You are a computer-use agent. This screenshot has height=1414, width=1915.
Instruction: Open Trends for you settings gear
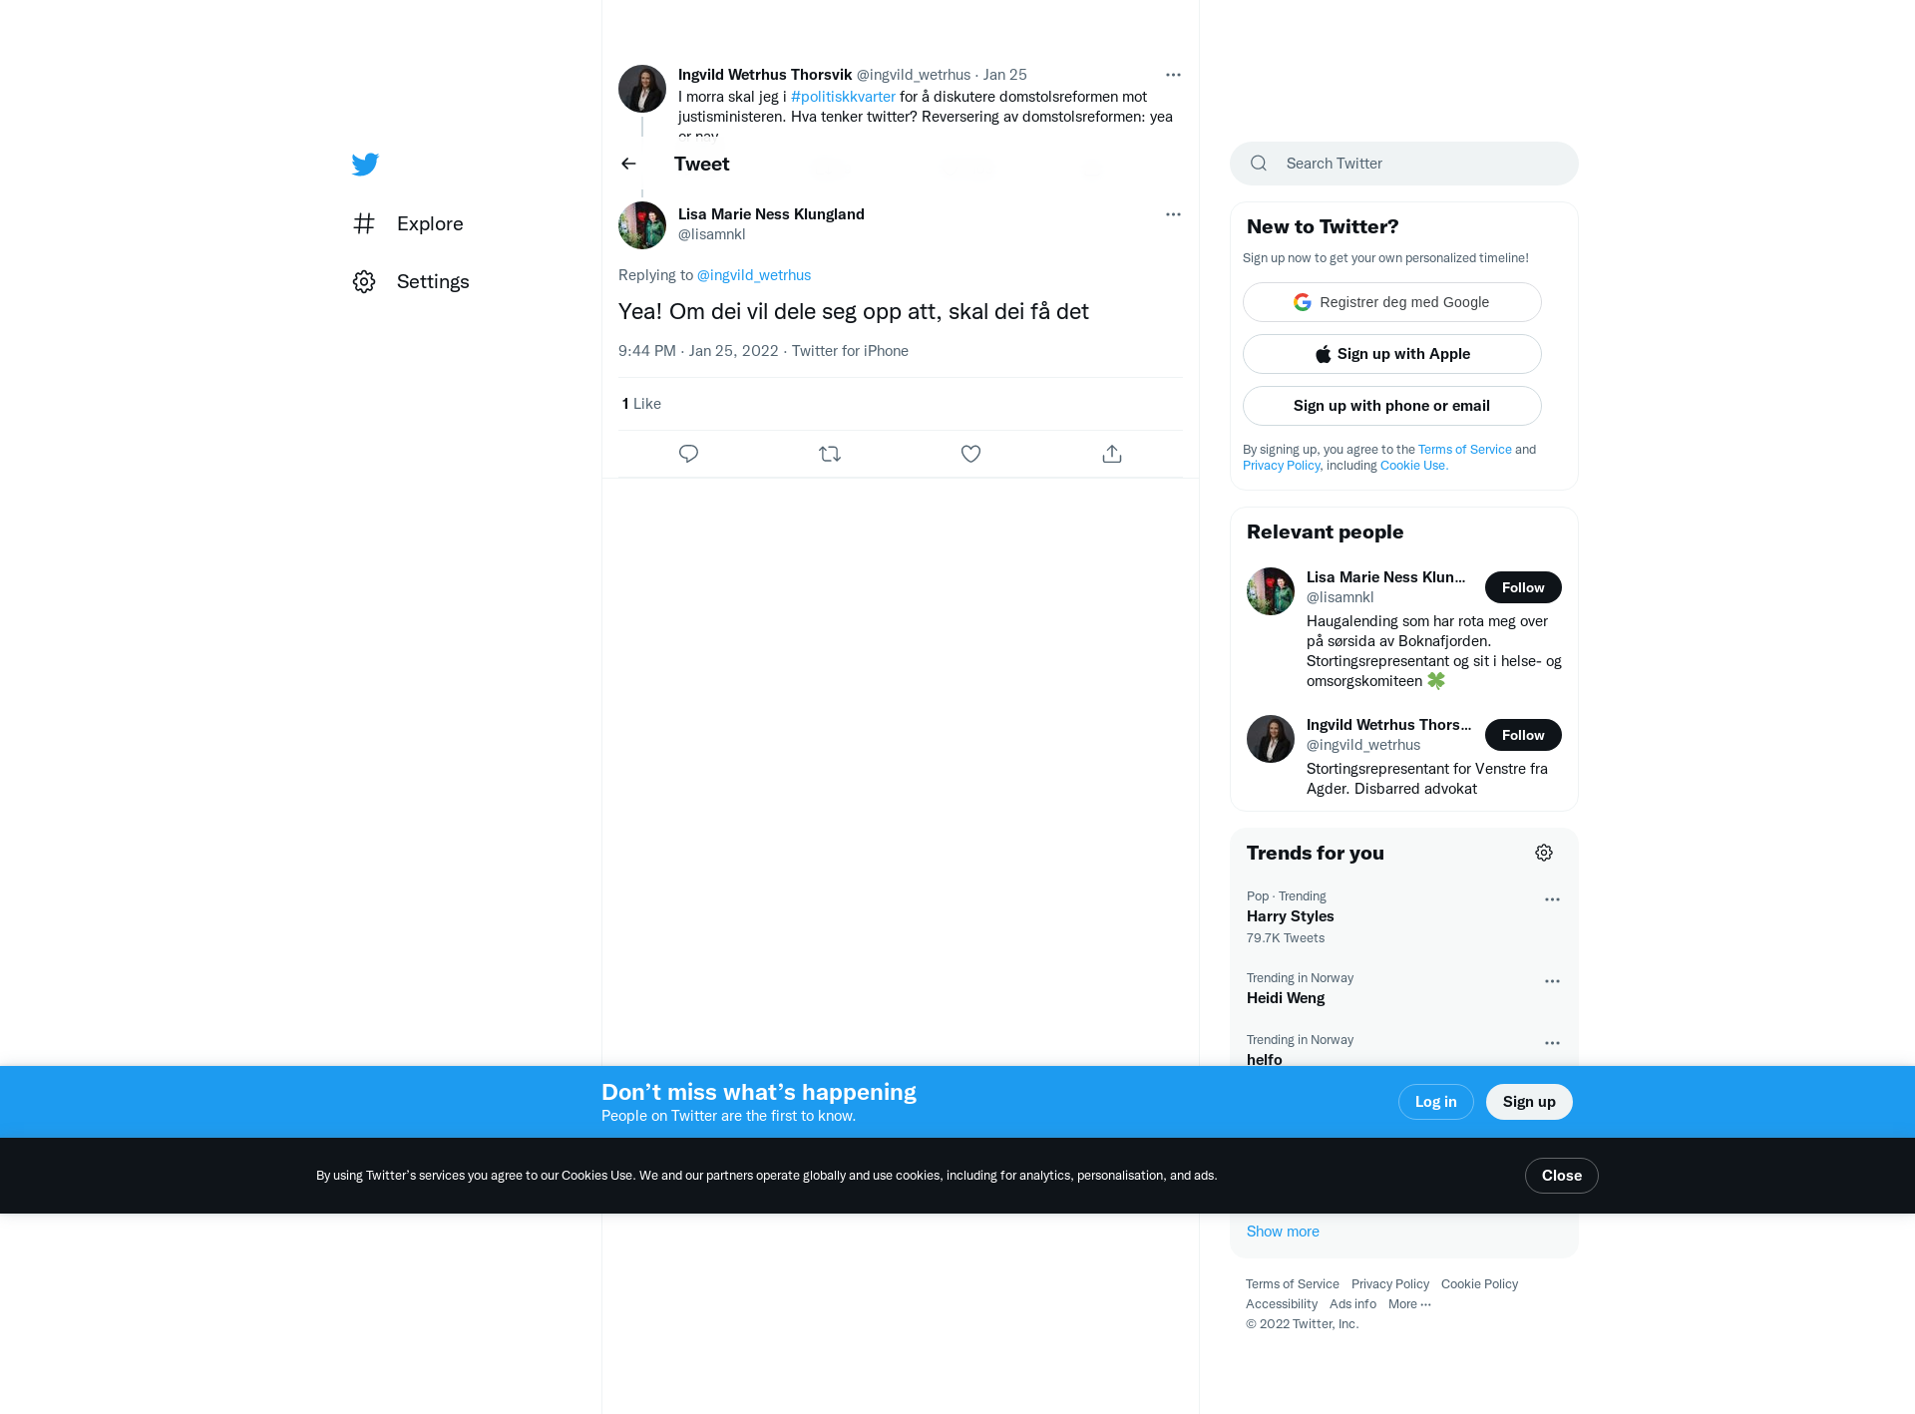pos(1544,853)
